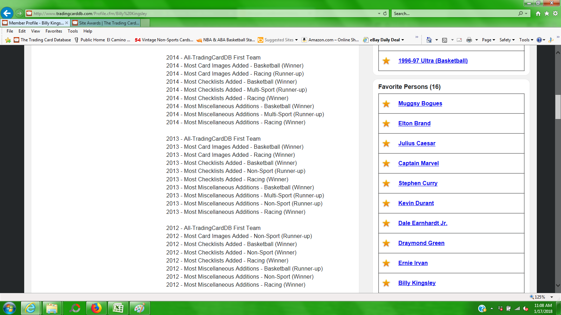Click the volume speaker icon in system tray

click(x=525, y=308)
